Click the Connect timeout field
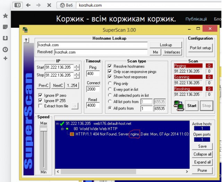The height and width of the screenshot is (182, 222). pos(93,89)
